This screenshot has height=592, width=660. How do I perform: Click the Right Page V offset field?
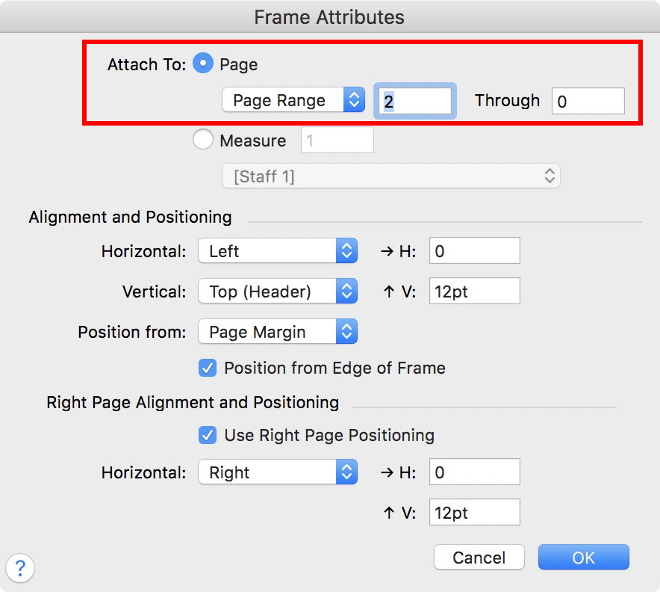click(x=474, y=513)
